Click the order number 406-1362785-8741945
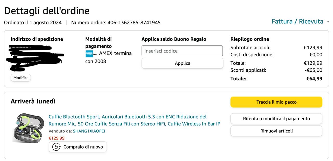This screenshot has height=161, width=333. tap(134, 23)
